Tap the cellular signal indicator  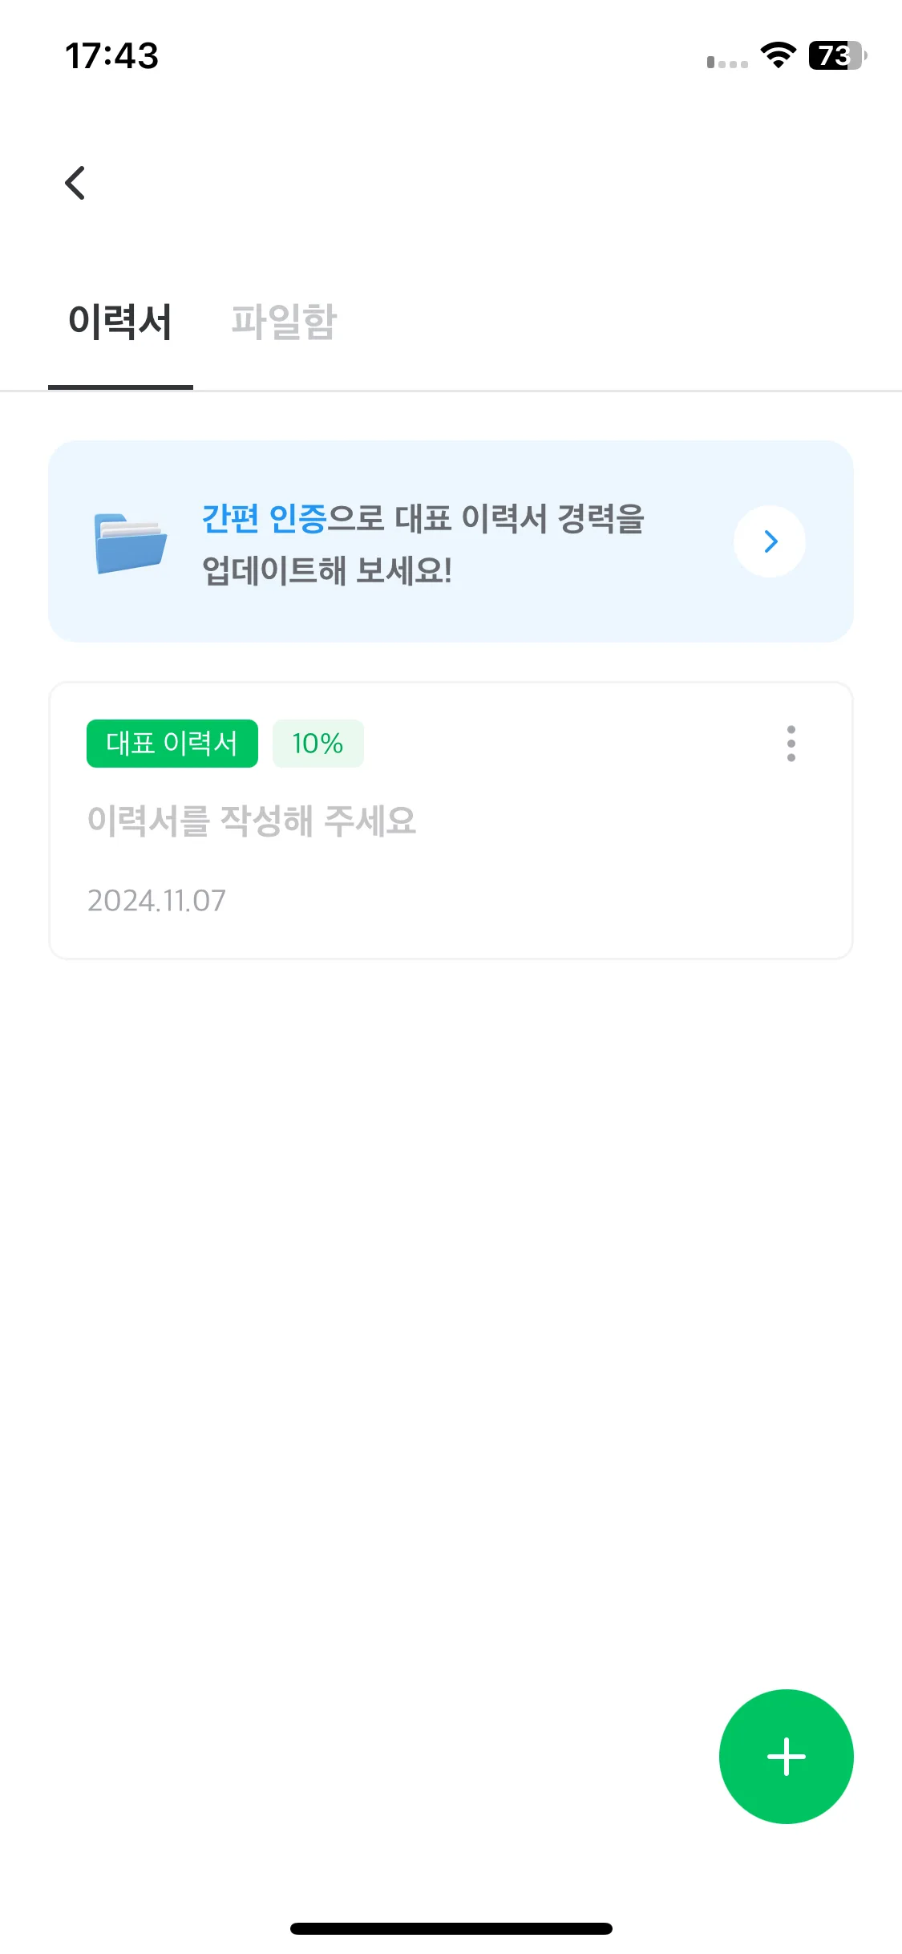(x=727, y=62)
